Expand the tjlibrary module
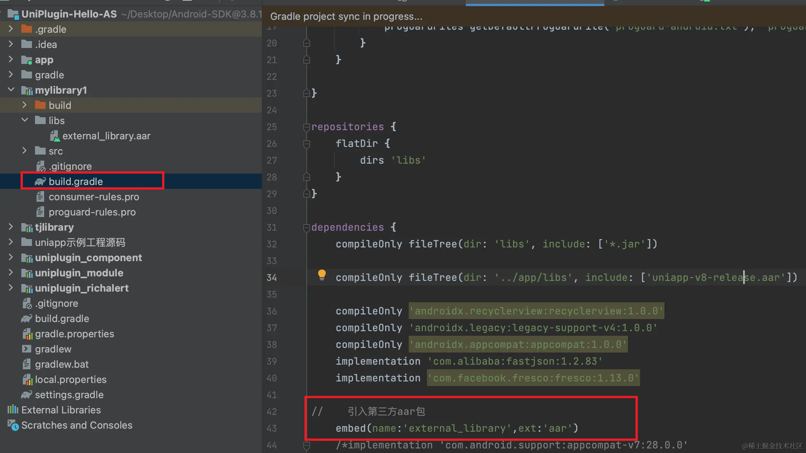Viewport: 806px width, 453px height. click(x=11, y=227)
